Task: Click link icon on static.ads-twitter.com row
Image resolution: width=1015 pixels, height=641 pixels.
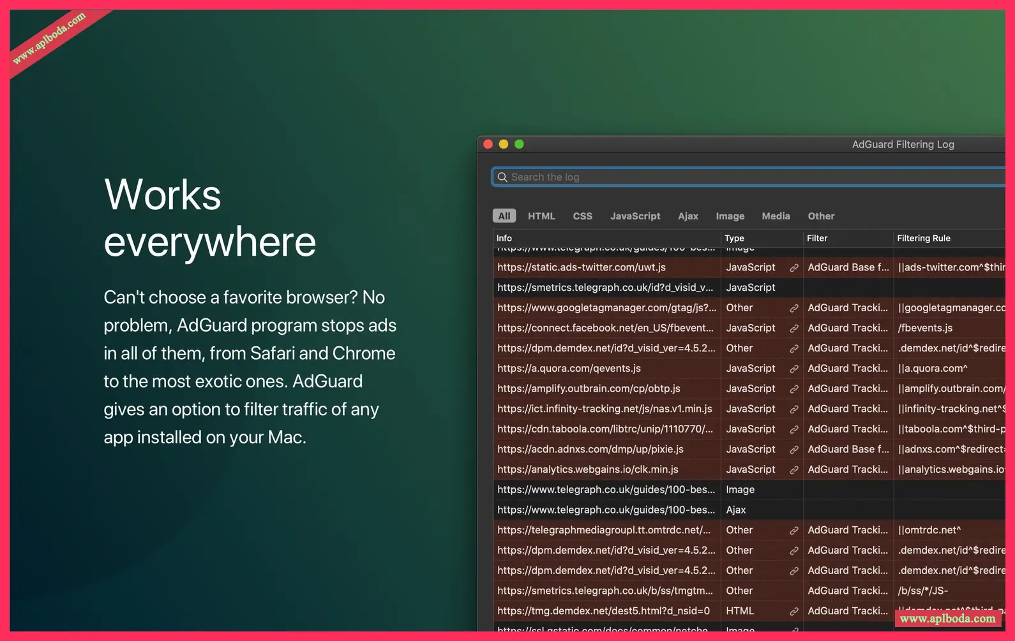Action: 793,268
